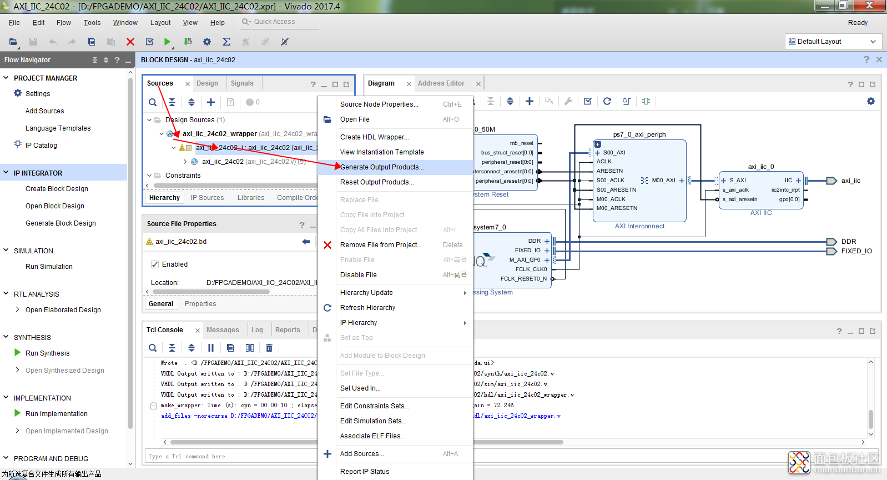Switch to IP Sources tab
Viewport: 887px width, 480px height.
(x=208, y=198)
